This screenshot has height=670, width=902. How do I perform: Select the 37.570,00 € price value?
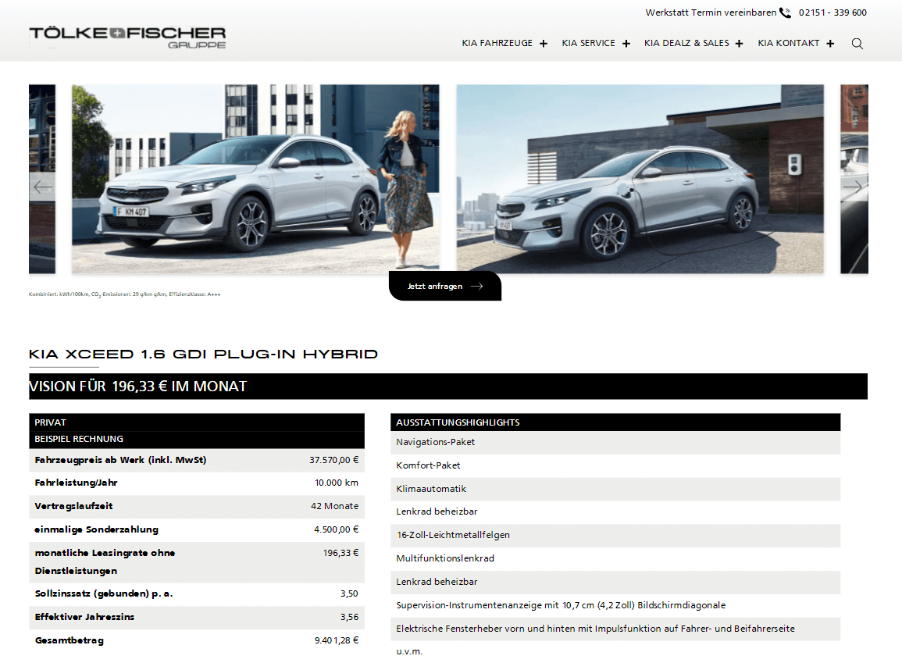[x=333, y=460]
